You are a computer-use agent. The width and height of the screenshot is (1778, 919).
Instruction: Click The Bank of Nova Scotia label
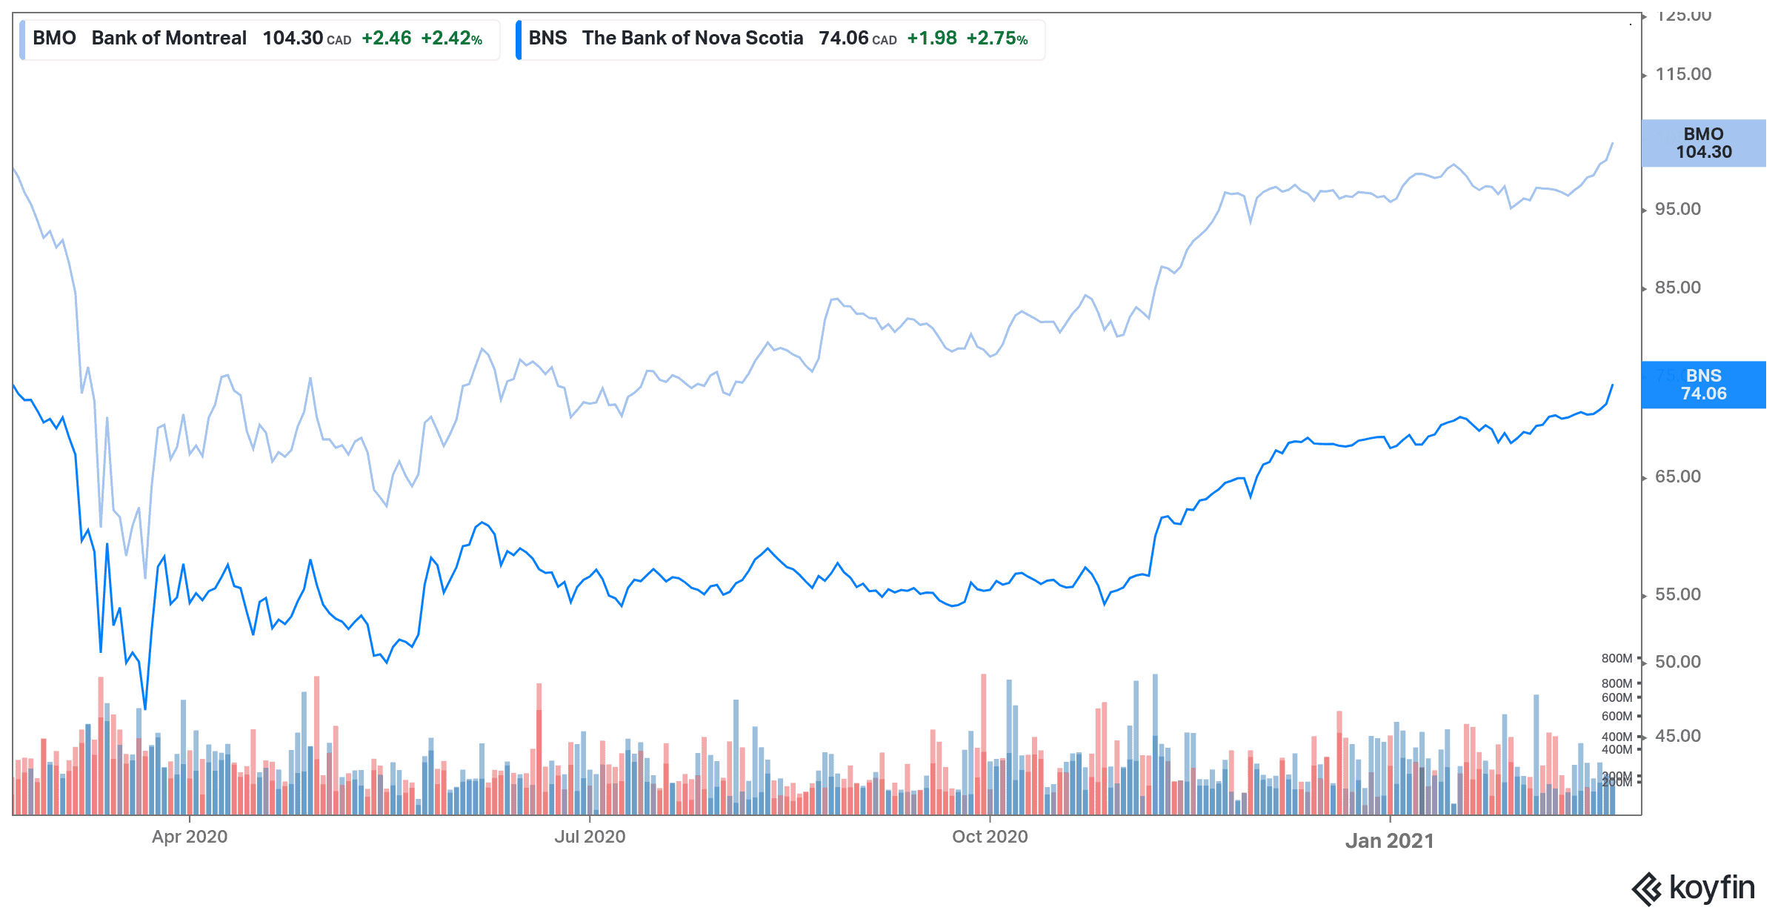click(x=692, y=39)
